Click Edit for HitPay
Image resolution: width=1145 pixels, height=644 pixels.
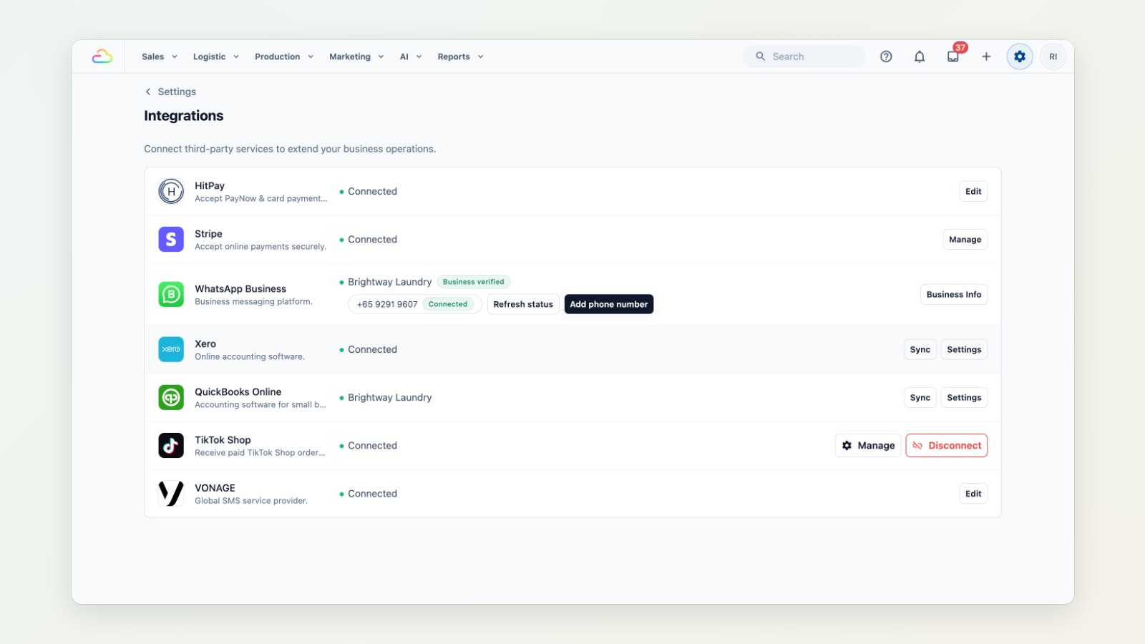coord(973,191)
